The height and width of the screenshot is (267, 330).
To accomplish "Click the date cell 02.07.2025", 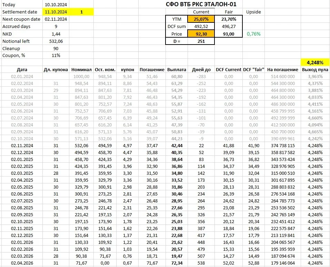I will 22,201.
